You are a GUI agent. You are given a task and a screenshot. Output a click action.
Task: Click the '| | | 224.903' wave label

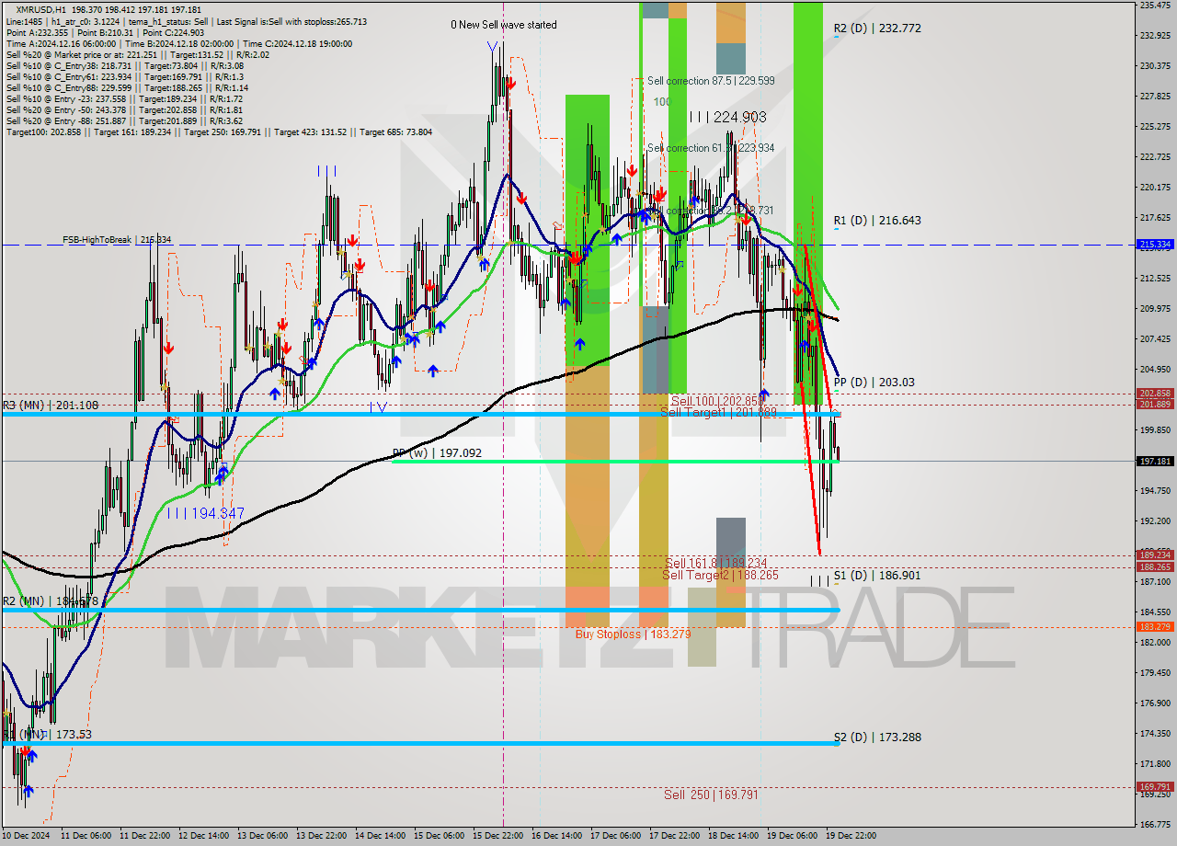click(727, 117)
